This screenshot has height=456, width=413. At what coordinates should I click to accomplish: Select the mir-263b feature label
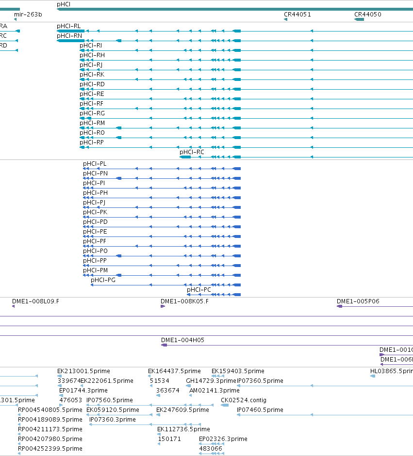coord(28,14)
